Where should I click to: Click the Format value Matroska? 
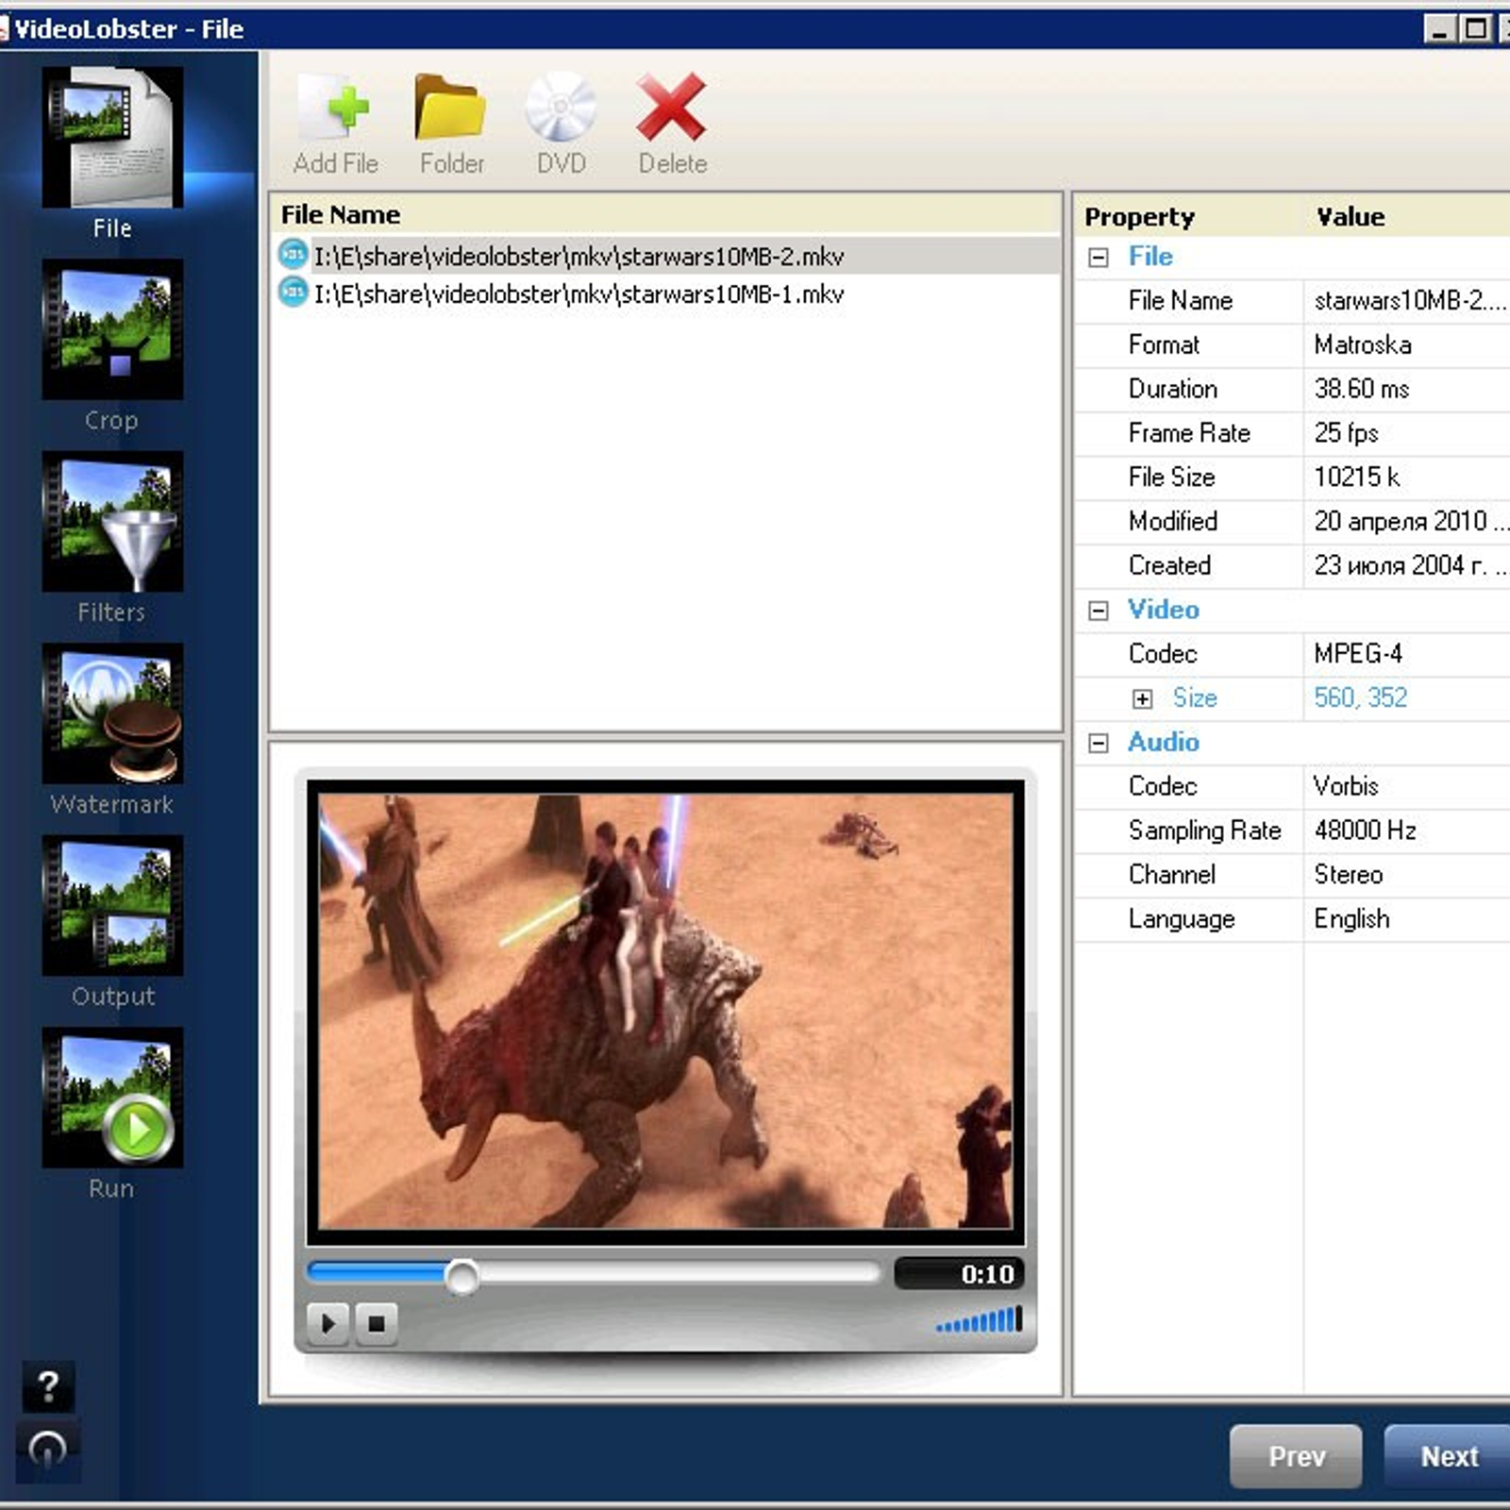[1363, 344]
